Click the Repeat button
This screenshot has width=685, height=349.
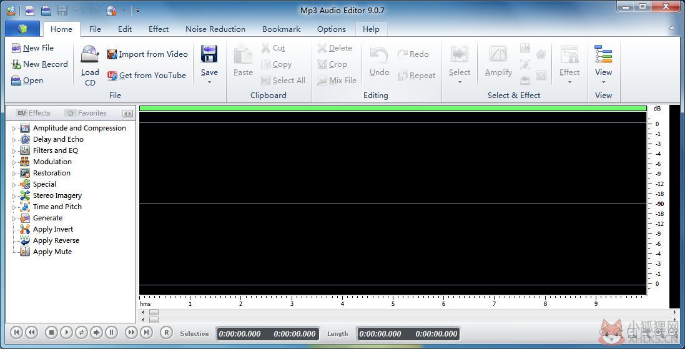pos(416,76)
